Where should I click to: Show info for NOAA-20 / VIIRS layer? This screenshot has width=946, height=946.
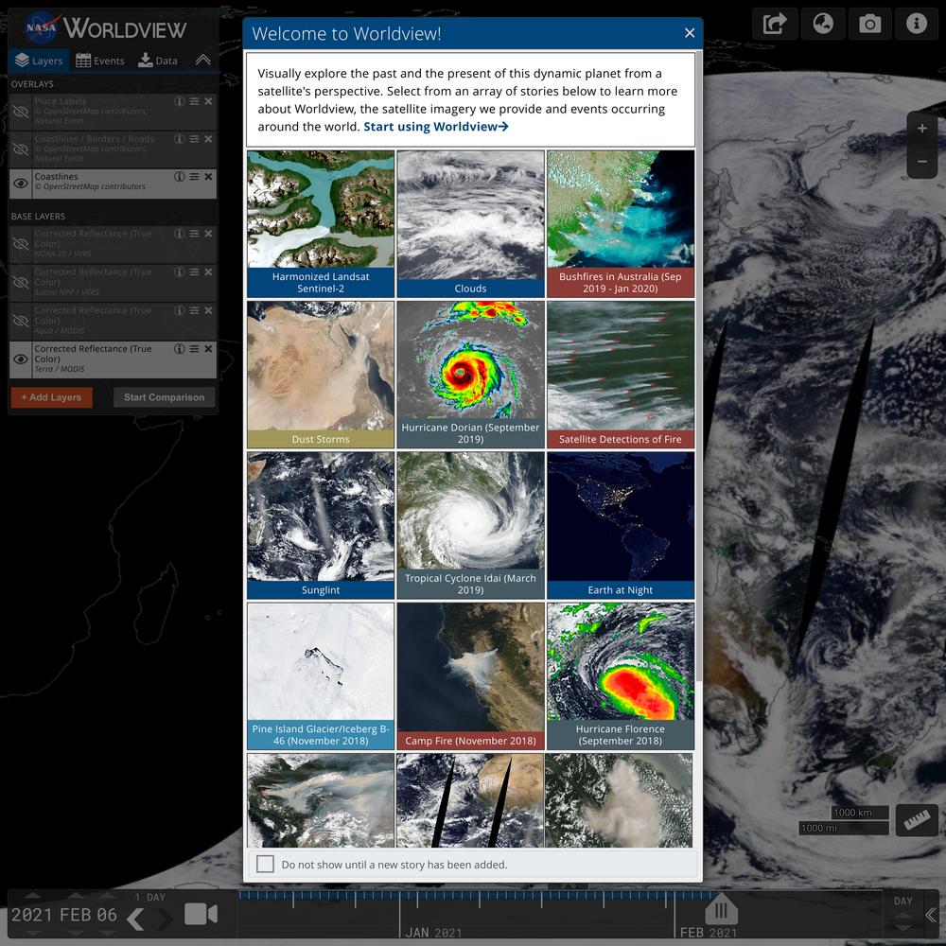(179, 234)
